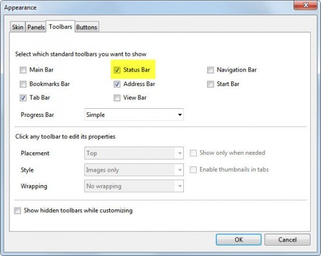Image resolution: width=321 pixels, height=256 pixels.
Task: Confirm changes with the OK button
Action: (x=239, y=240)
